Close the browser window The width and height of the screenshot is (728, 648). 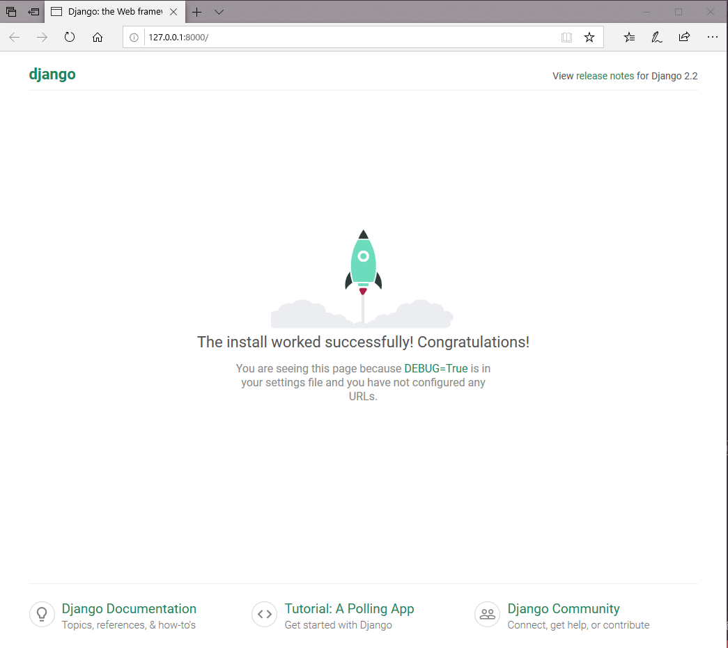pyautogui.click(x=711, y=12)
